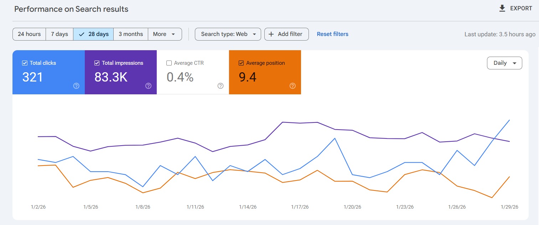Disable the Average position checkbox
Screen dimensions: 539x225
click(x=241, y=63)
